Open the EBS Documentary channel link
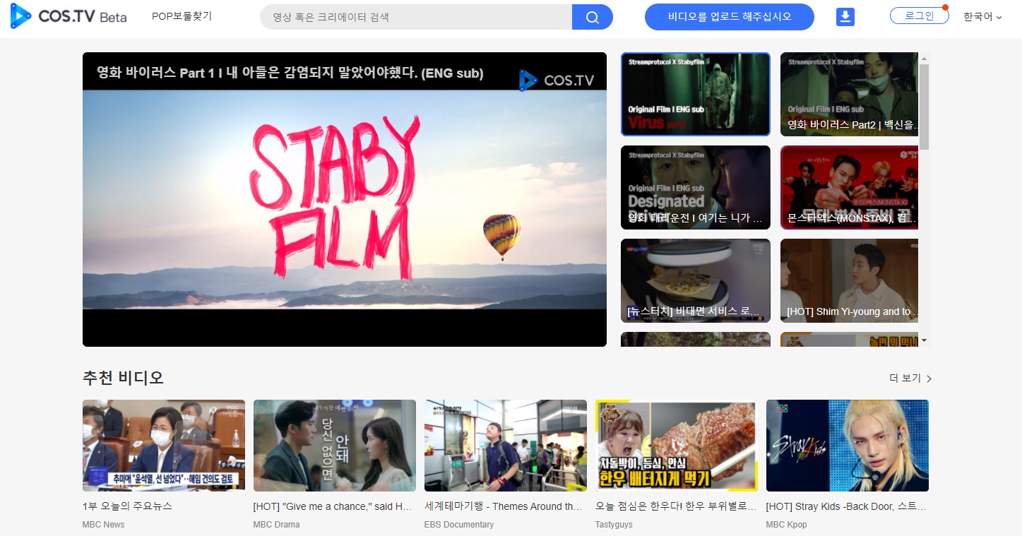This screenshot has width=1022, height=536. pos(459,525)
